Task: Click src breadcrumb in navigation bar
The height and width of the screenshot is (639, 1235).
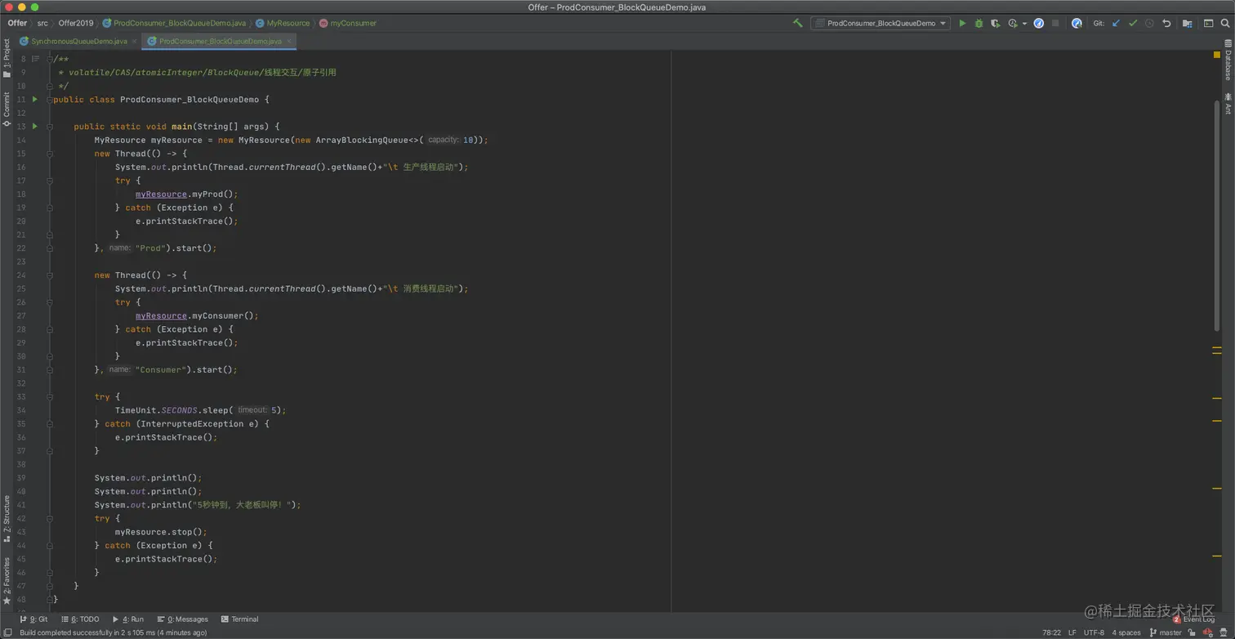Action: click(42, 23)
